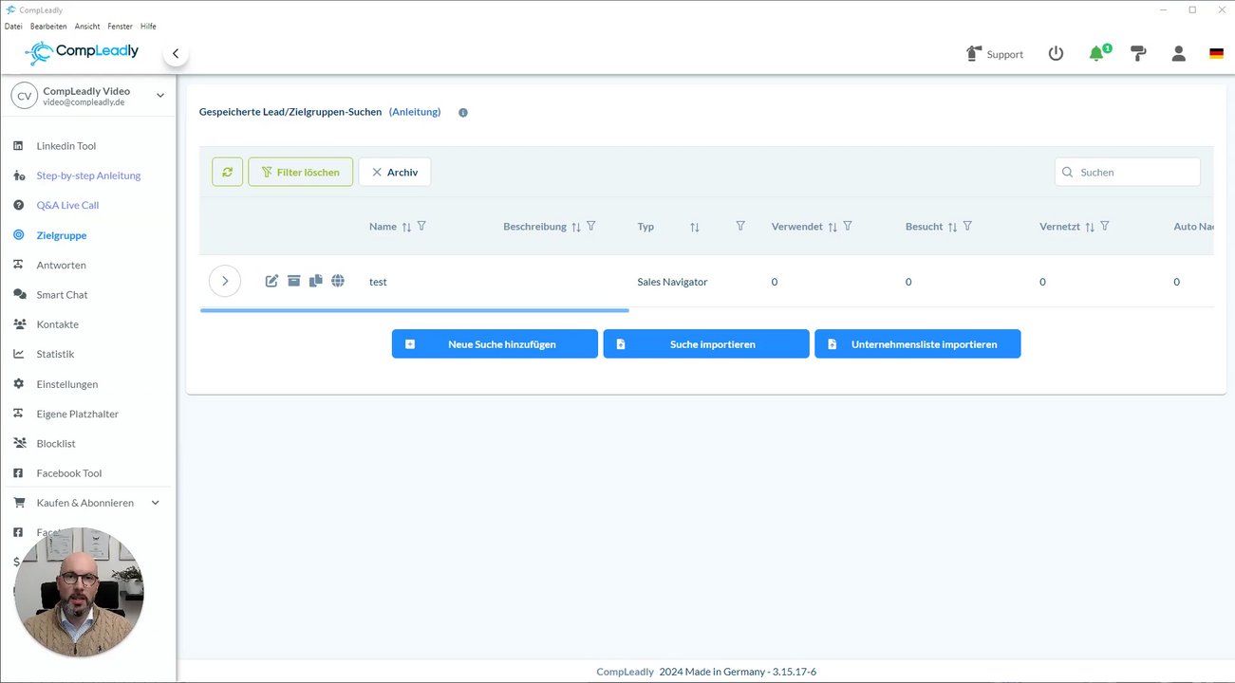Click Suche importieren button

click(x=706, y=344)
